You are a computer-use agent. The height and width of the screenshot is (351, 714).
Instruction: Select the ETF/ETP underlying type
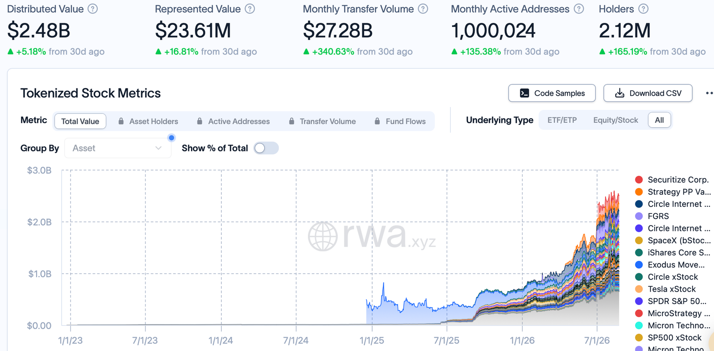point(562,120)
